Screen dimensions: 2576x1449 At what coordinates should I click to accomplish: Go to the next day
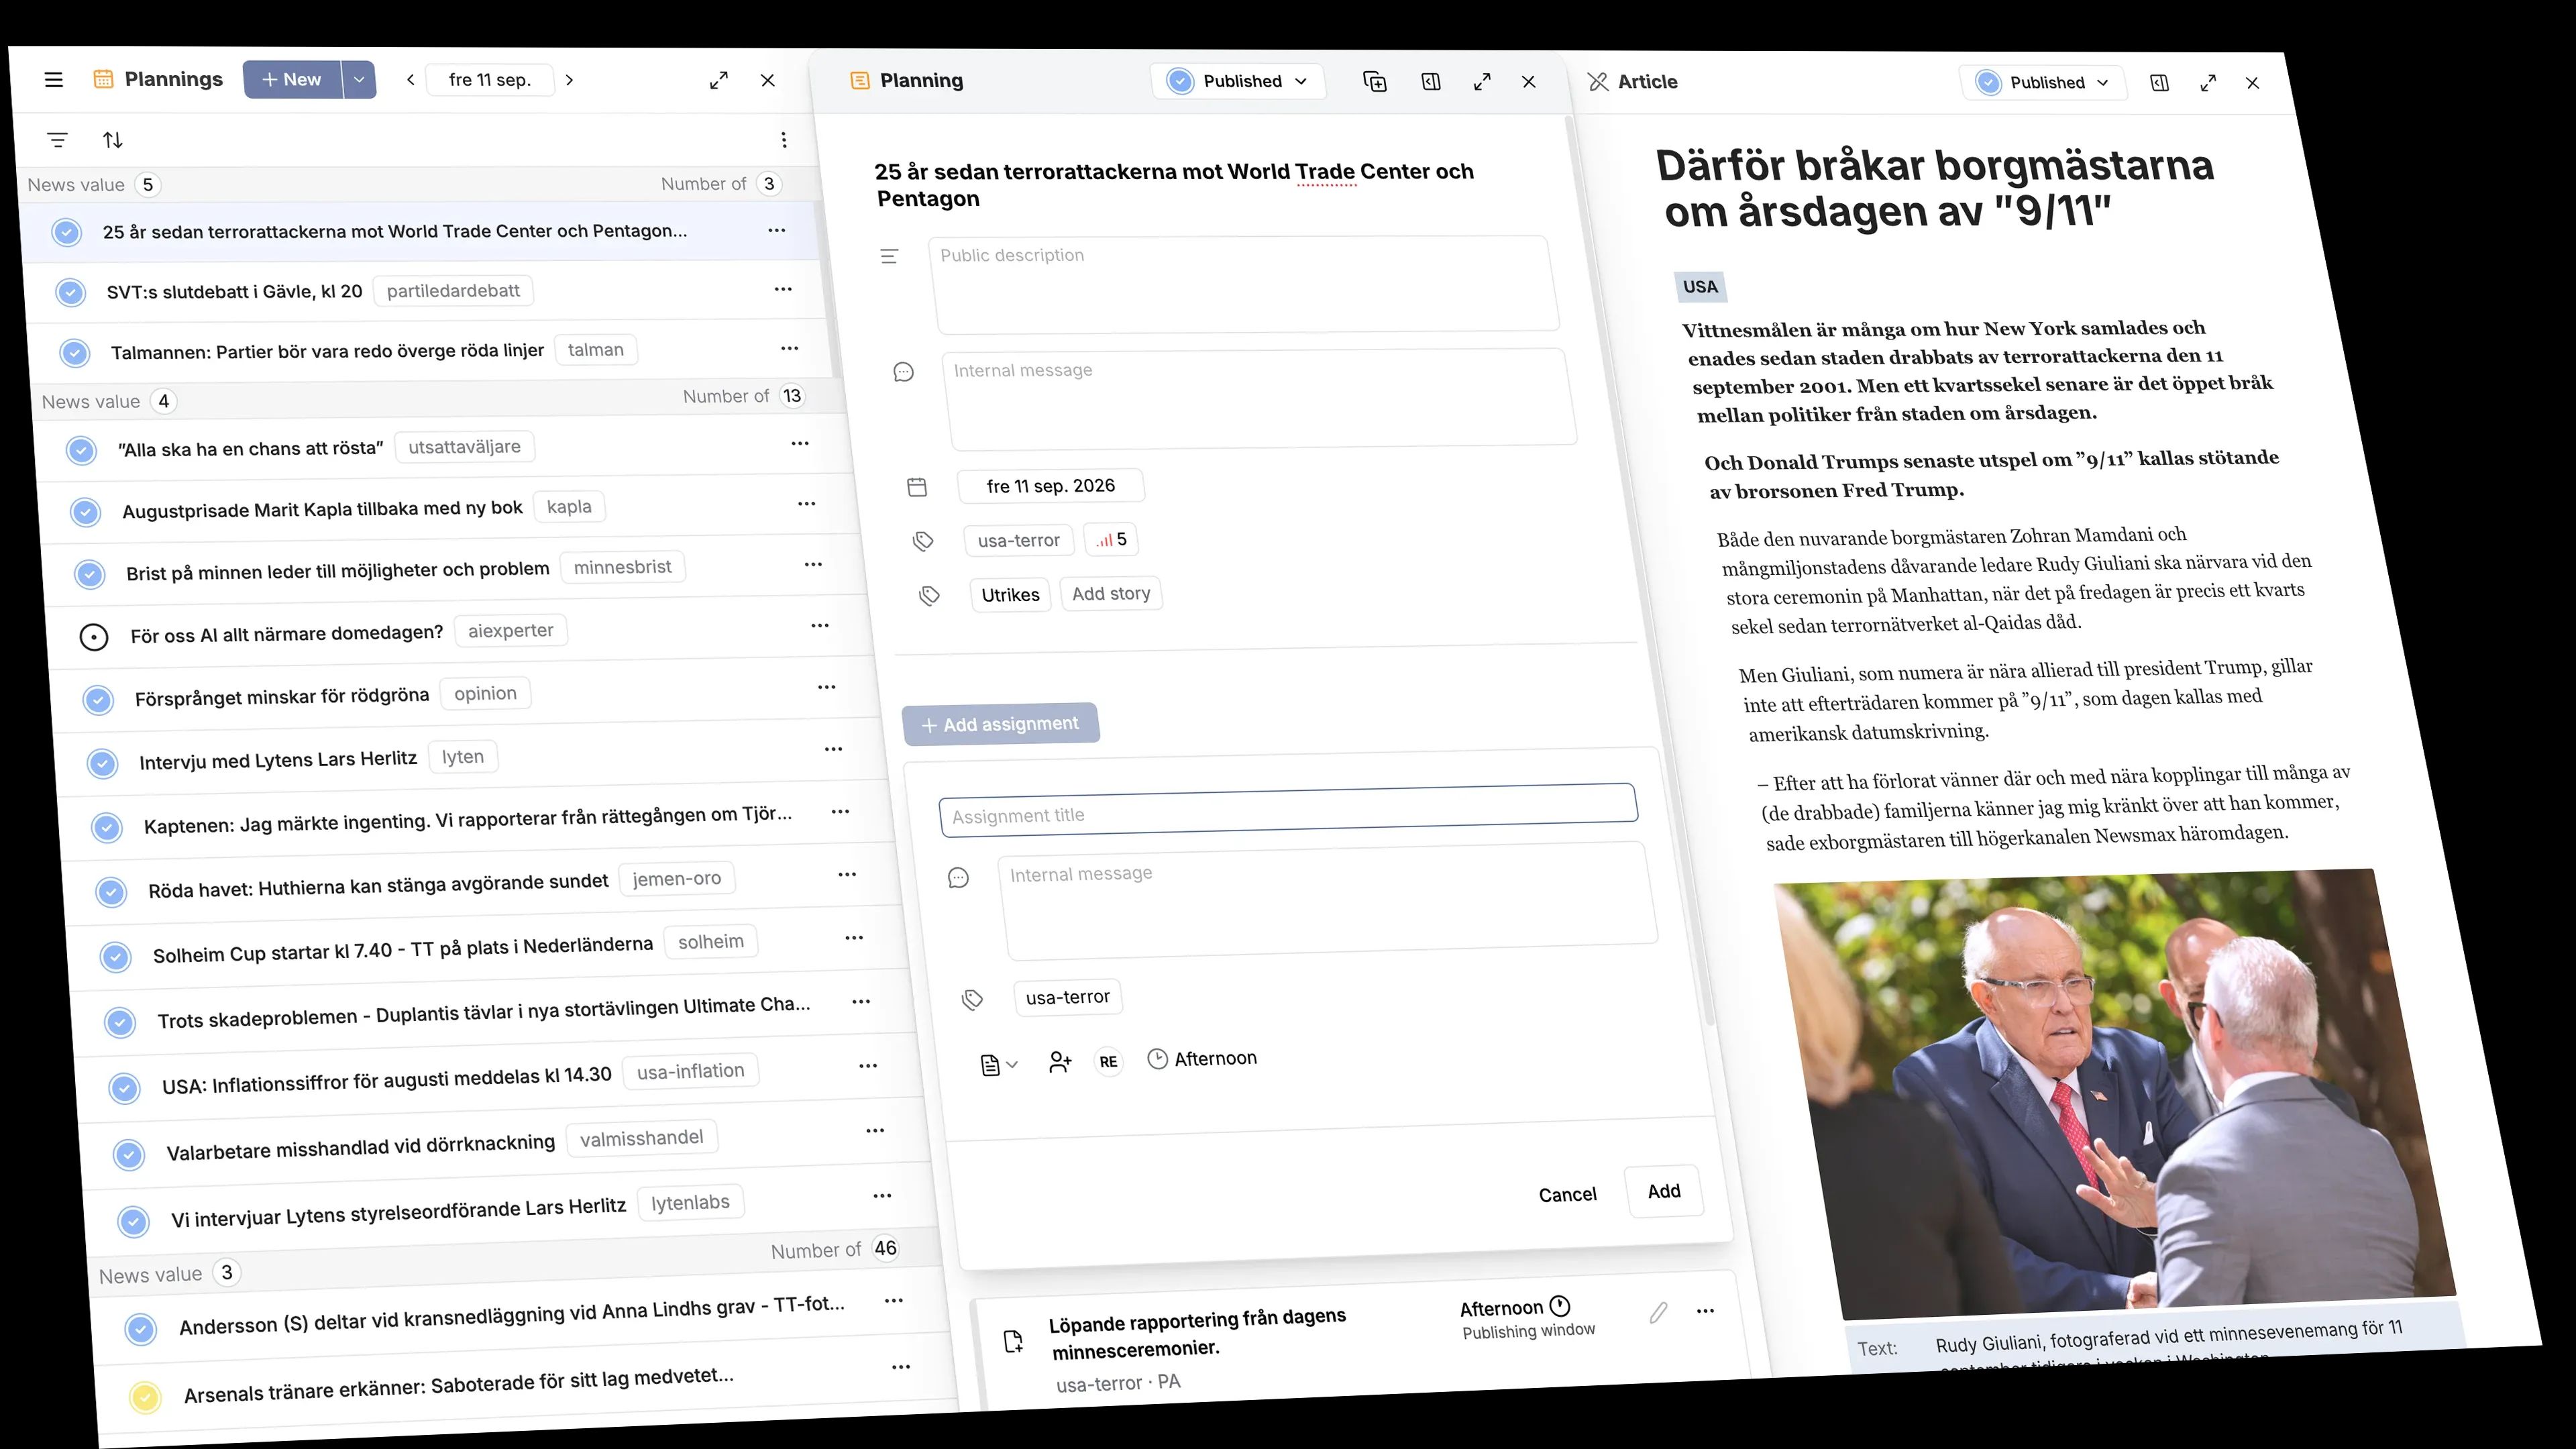pos(570,80)
